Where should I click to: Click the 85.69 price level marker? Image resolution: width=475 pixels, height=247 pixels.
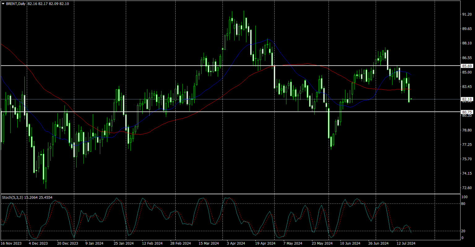coord(467,66)
